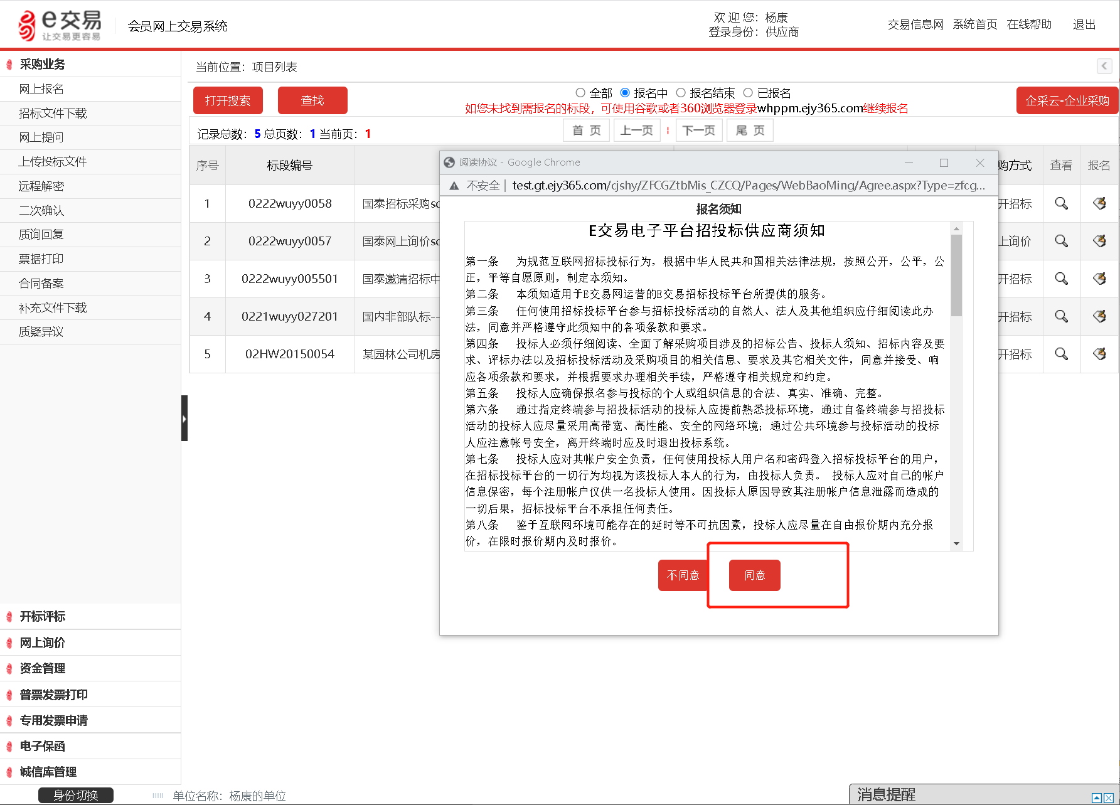Click the 退出 logout link
The height and width of the screenshot is (805, 1120).
pos(1084,24)
